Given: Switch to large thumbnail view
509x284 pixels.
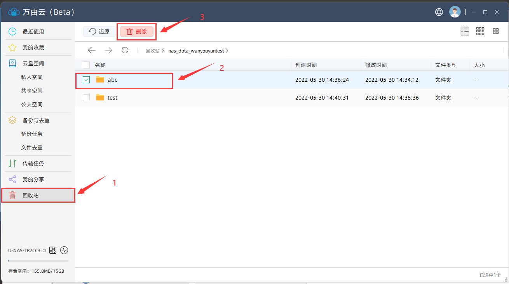Looking at the screenshot, I should pyautogui.click(x=496, y=32).
